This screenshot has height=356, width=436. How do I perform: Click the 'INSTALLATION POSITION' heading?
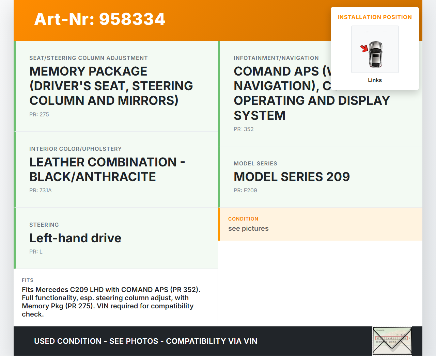(374, 17)
